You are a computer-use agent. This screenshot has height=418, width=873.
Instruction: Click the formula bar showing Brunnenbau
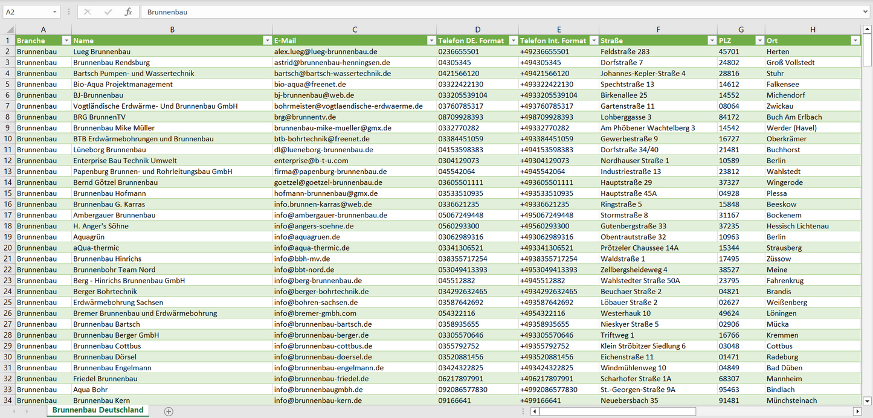pos(483,12)
